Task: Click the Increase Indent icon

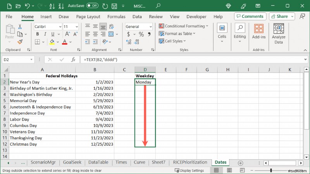Action: pyautogui.click(x=95, y=42)
